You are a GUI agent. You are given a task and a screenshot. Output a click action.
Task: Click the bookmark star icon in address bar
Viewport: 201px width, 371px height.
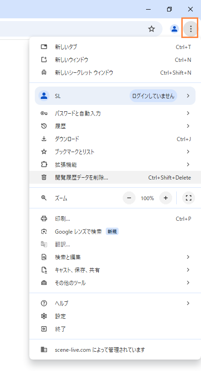coord(152,29)
